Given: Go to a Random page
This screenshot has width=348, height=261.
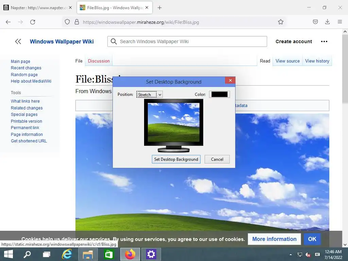Looking at the screenshot, I should 24,74.
